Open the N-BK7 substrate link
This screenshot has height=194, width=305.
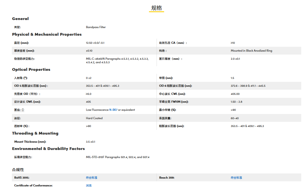[x=113, y=110]
